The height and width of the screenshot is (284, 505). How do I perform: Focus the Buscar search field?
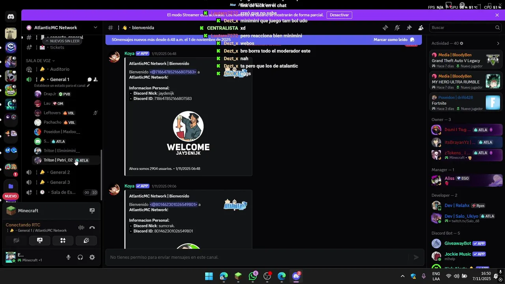pos(466,28)
